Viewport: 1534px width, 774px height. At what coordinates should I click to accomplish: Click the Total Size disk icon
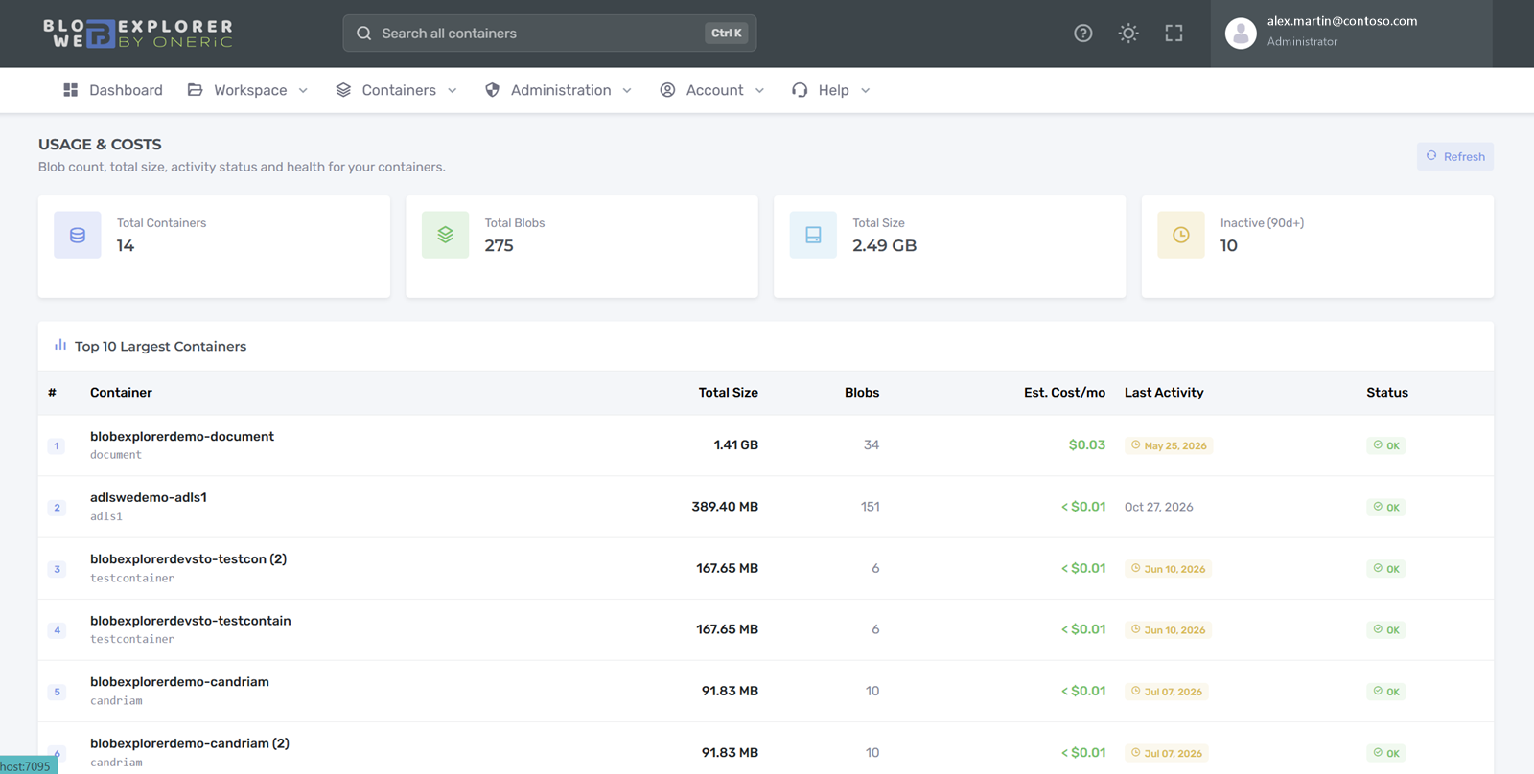[813, 235]
